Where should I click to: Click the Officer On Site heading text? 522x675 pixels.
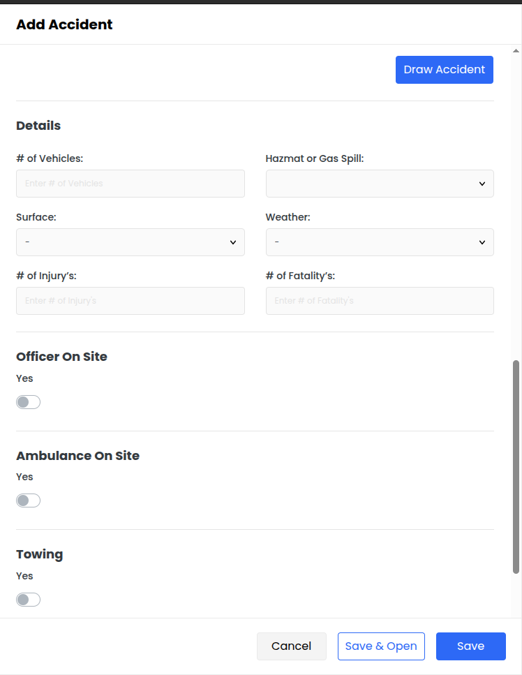(x=61, y=357)
